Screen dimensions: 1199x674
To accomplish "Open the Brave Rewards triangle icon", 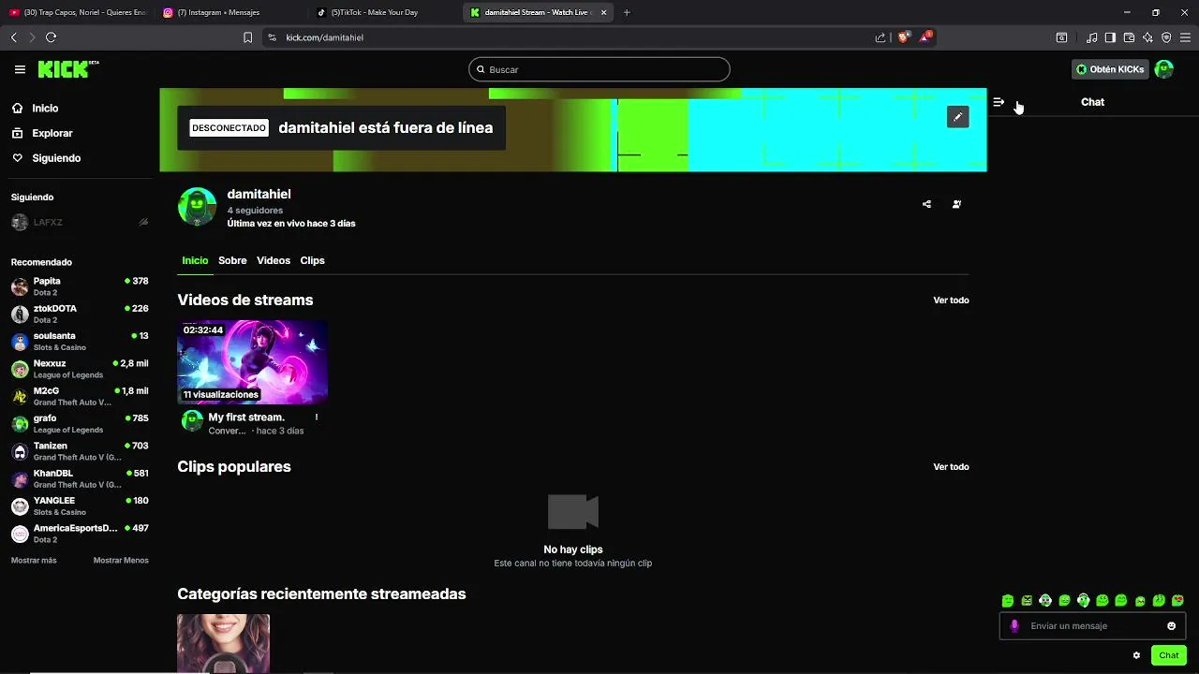I will (925, 37).
